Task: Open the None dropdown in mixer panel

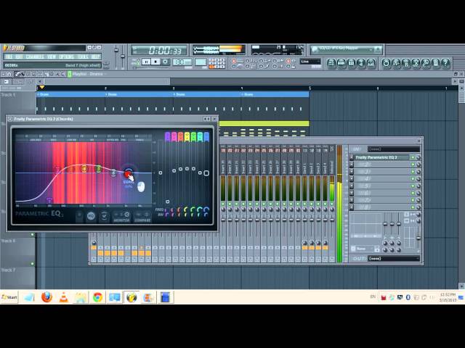Action: tap(365, 249)
